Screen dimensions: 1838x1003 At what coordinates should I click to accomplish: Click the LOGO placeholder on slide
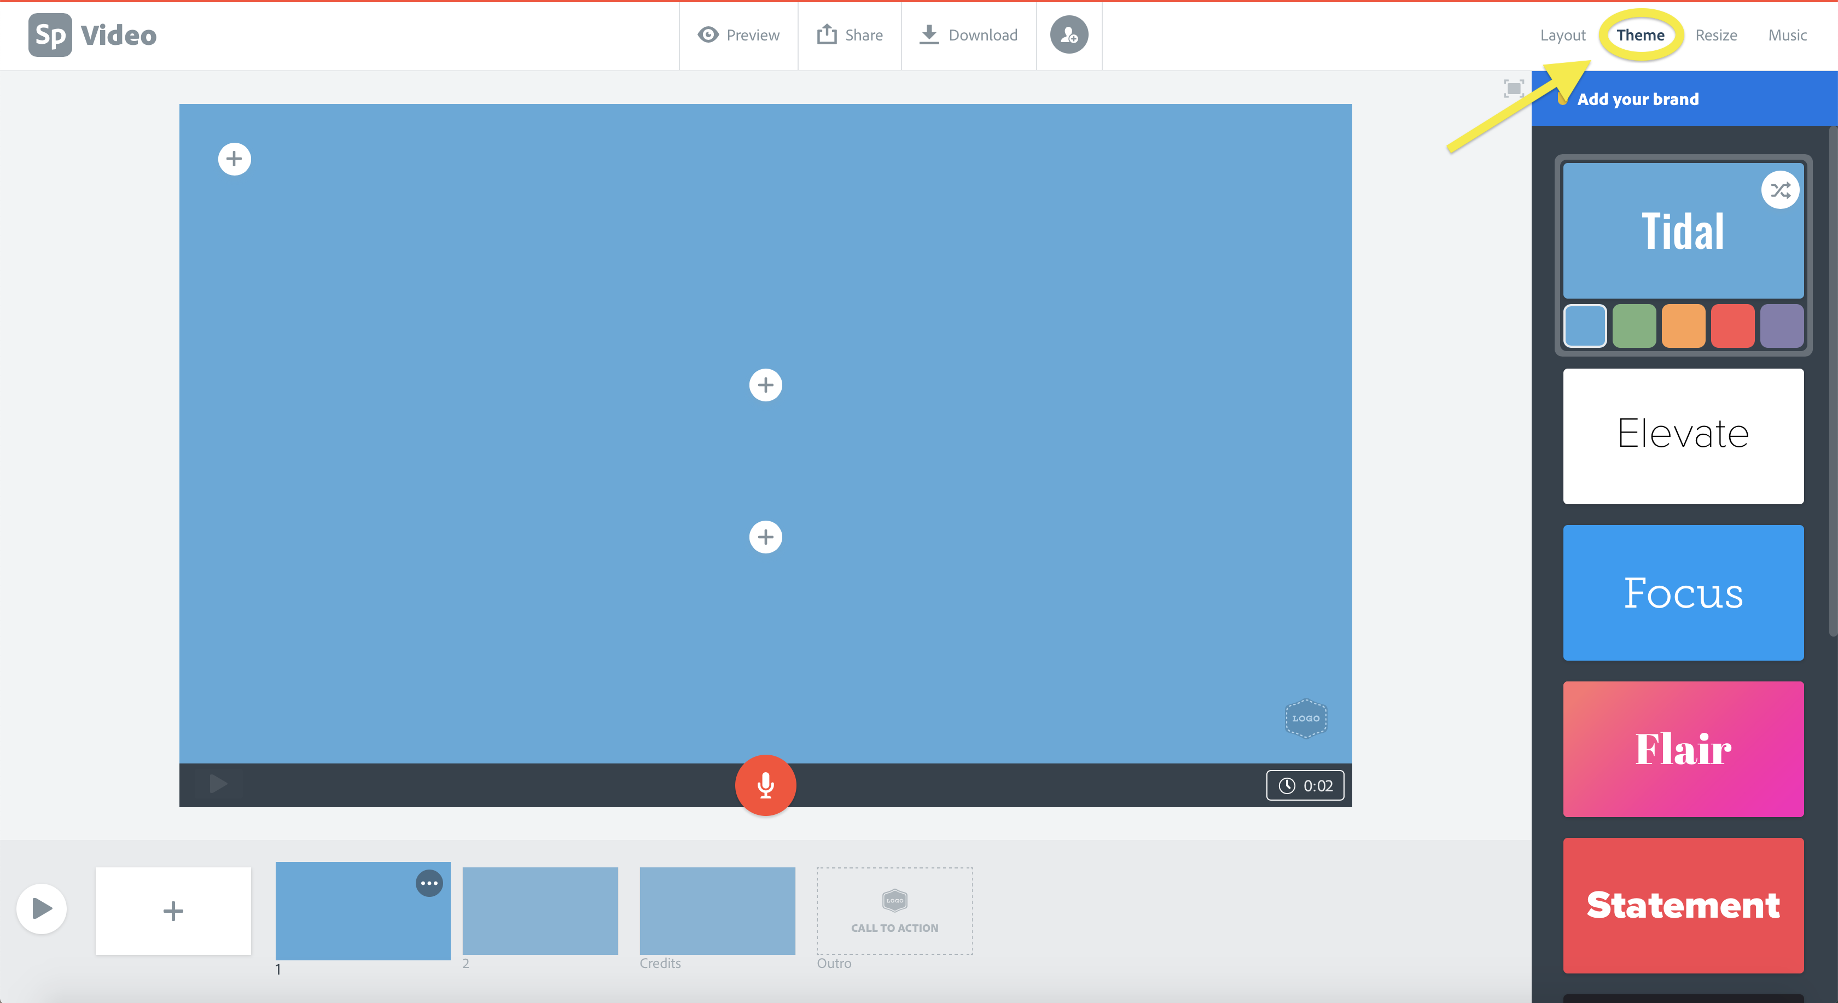click(1306, 719)
